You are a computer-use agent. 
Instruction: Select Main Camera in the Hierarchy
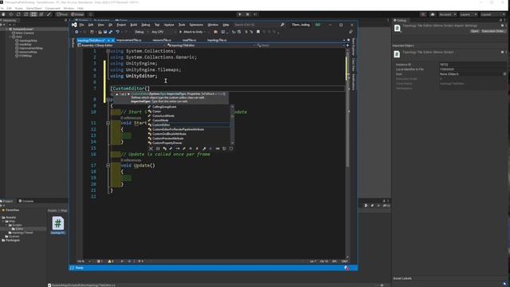pyautogui.click(x=25, y=33)
